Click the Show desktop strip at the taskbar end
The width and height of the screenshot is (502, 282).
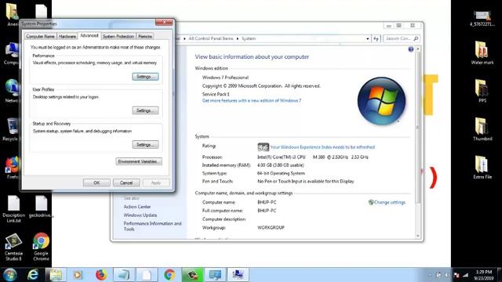[x=500, y=275]
